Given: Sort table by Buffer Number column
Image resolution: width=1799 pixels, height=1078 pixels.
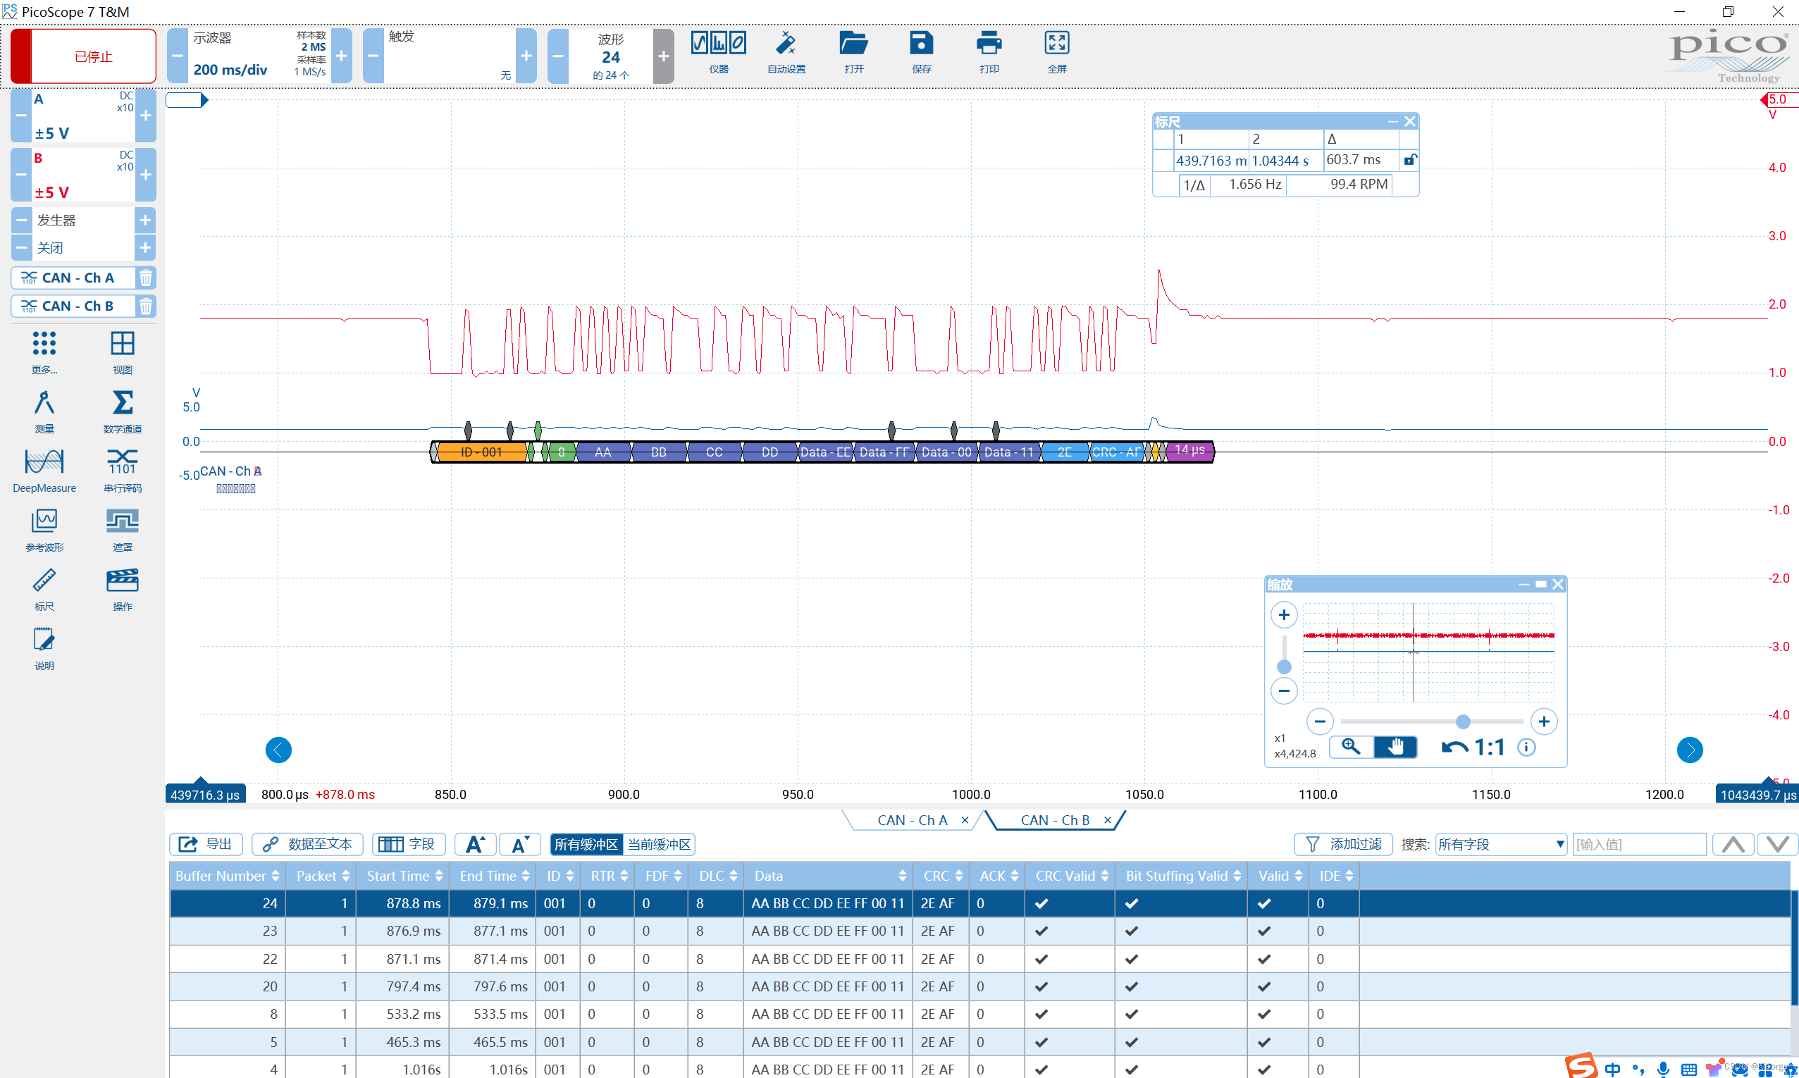Looking at the screenshot, I should [x=227, y=876].
